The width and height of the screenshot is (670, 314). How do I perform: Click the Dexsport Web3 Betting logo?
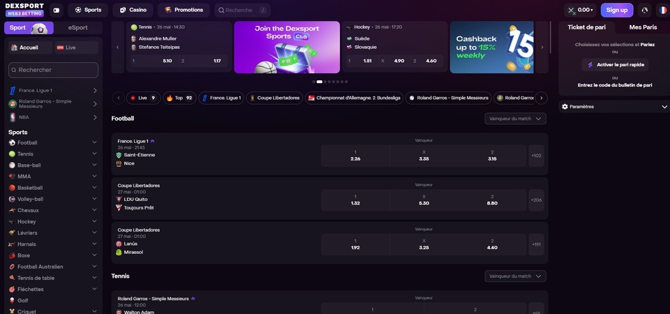24,10
